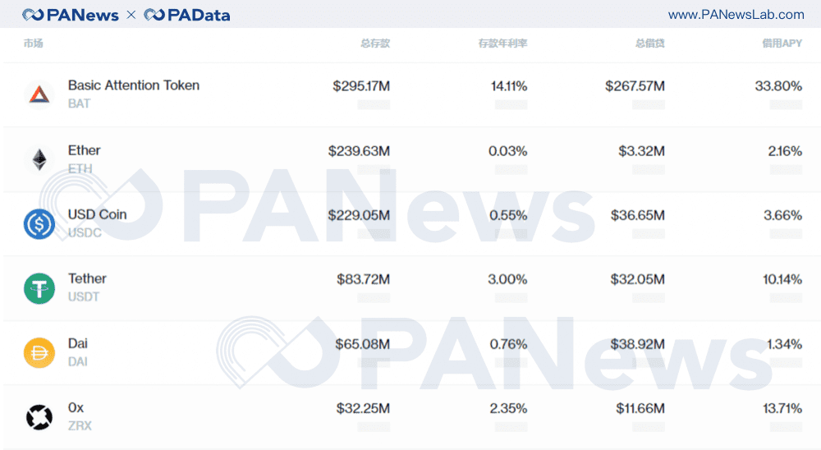
Task: Select the 0x ZRX market name
Action: point(80,416)
